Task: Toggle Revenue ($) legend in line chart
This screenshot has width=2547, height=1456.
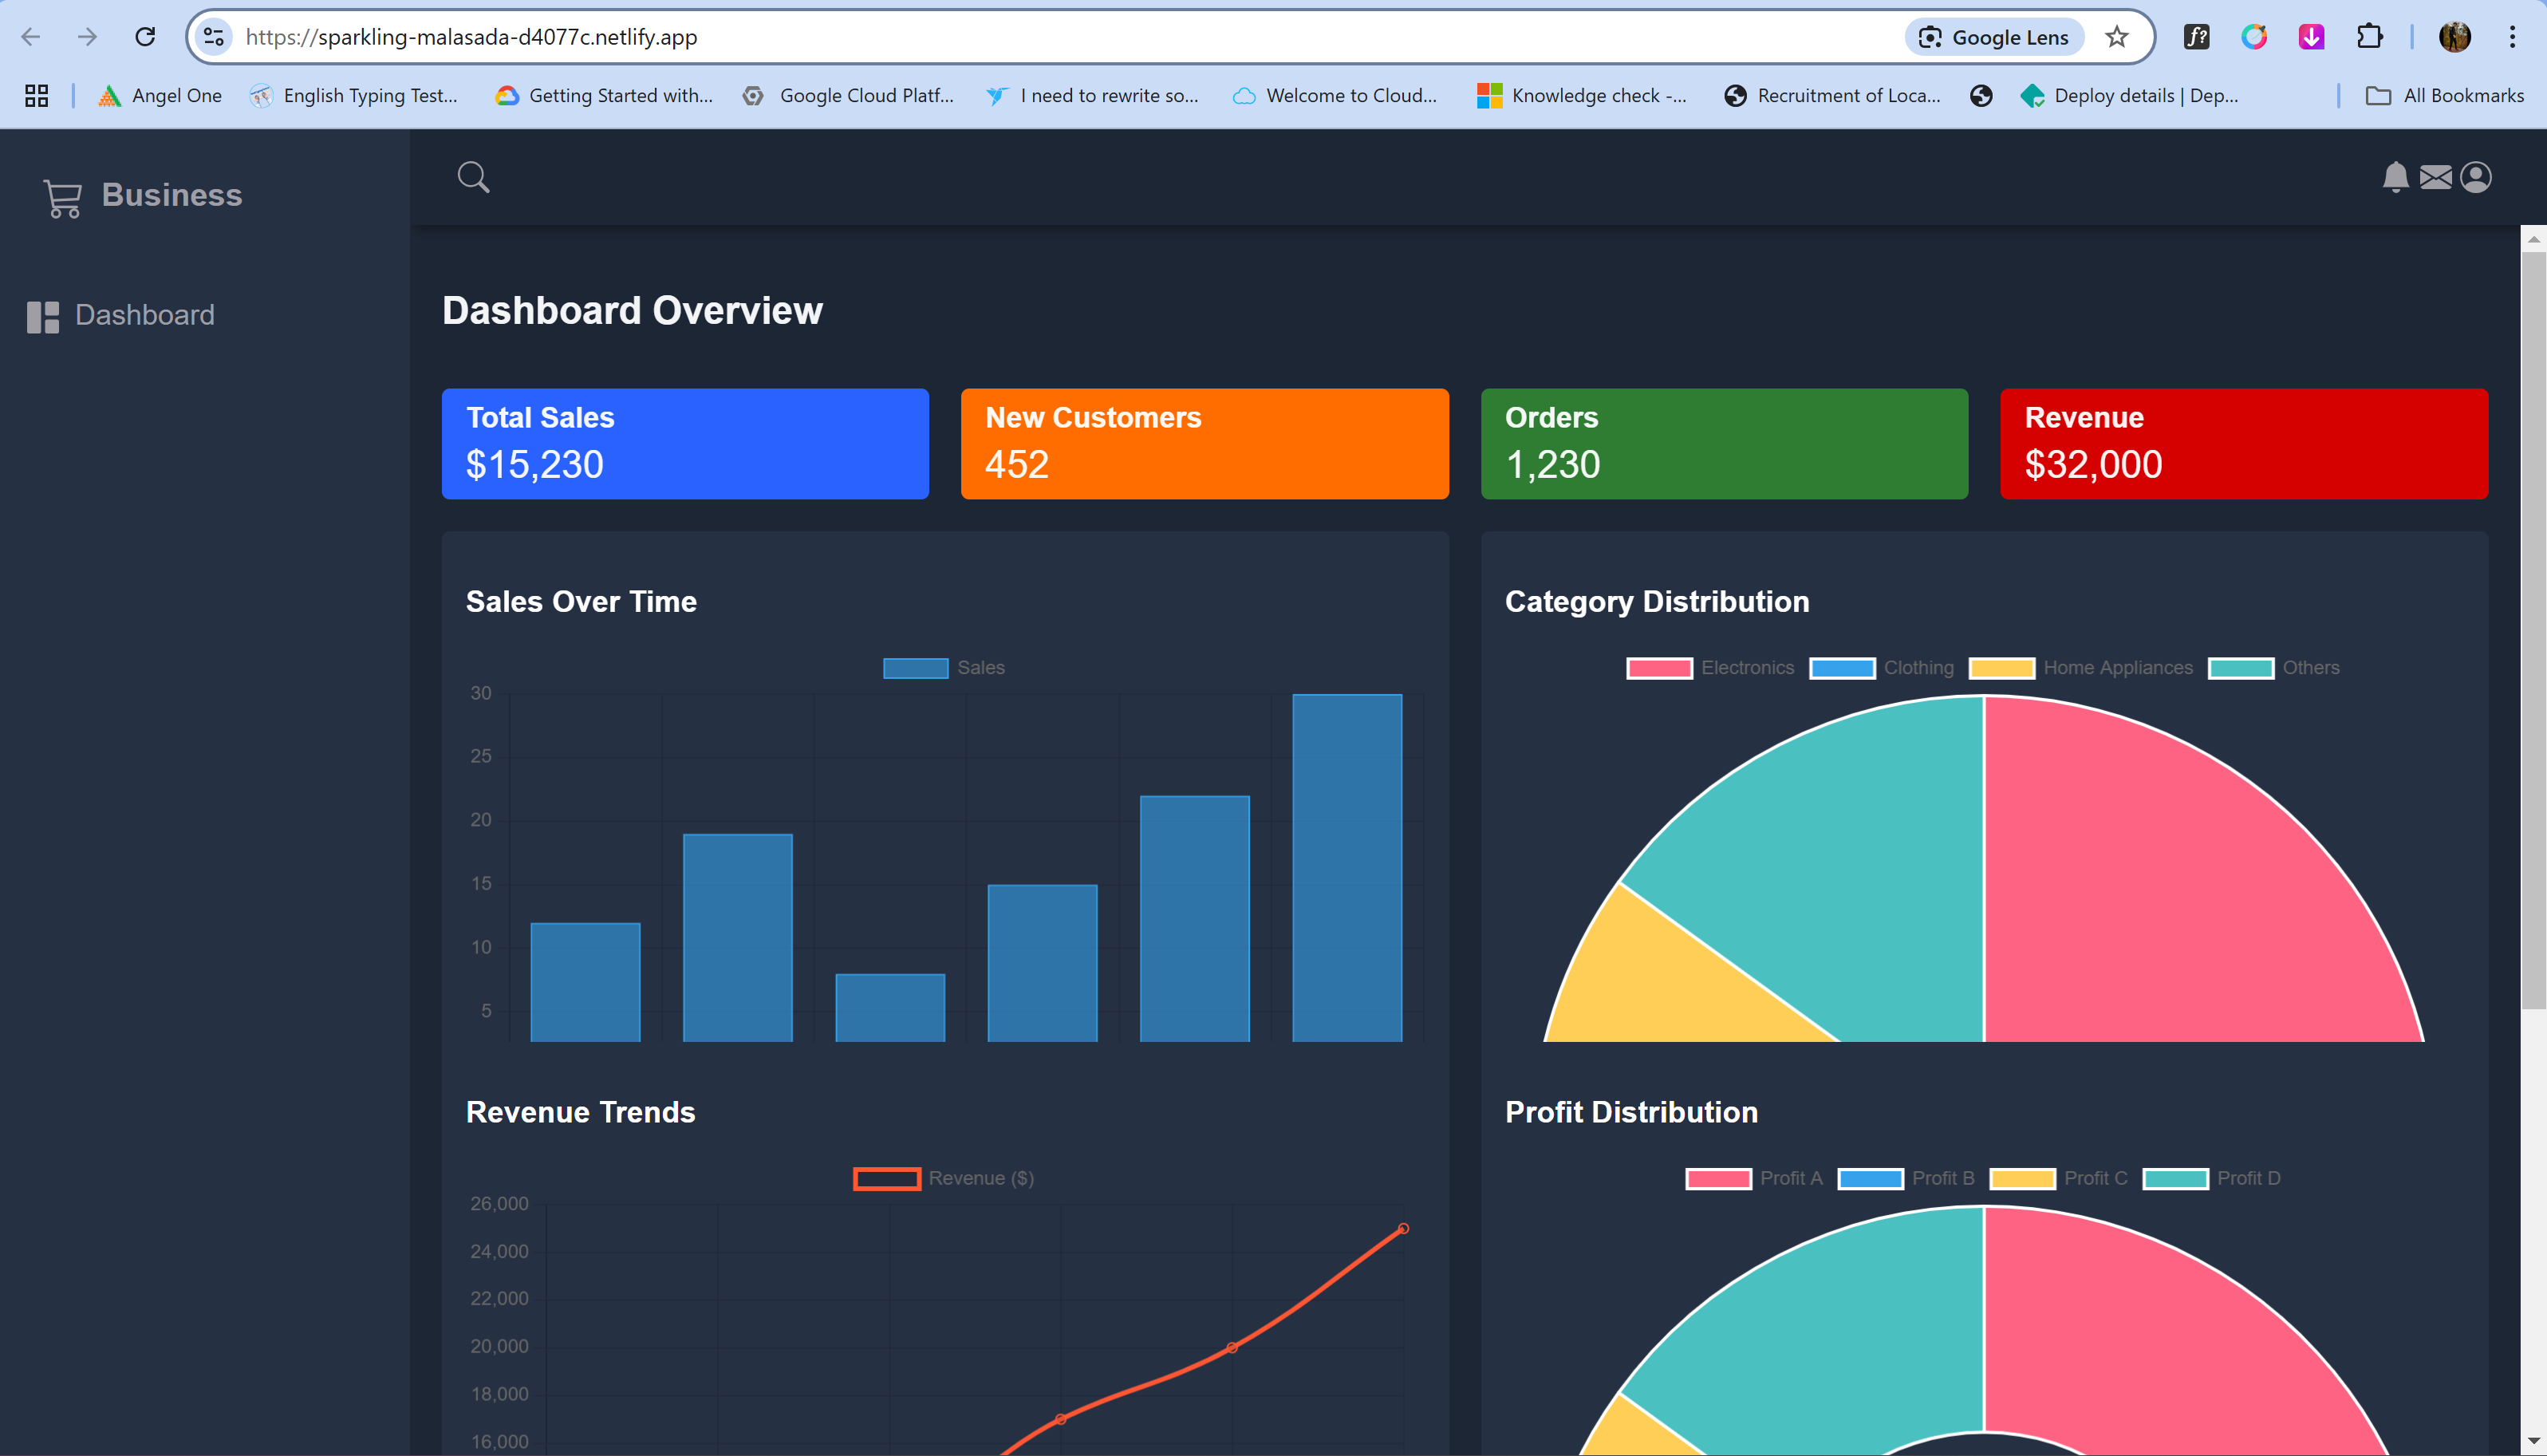Action: (943, 1178)
